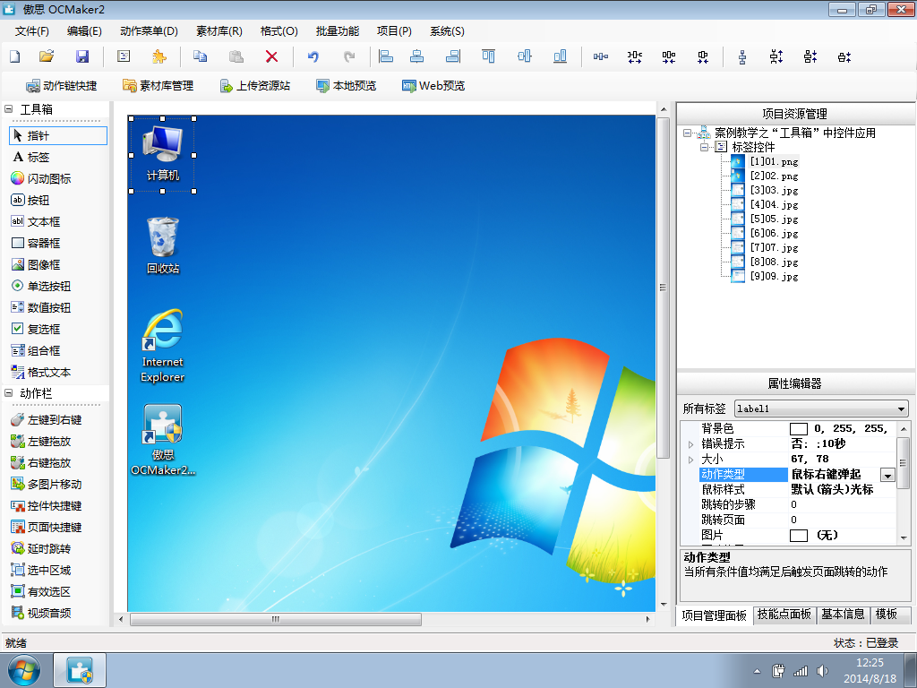Viewport: 917px width, 688px height.
Task: Click the 上传资源站 button
Action: click(255, 86)
